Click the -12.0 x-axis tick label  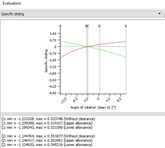tap(64, 101)
